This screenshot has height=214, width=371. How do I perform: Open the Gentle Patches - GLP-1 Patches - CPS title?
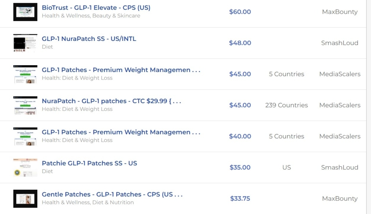coord(112,194)
